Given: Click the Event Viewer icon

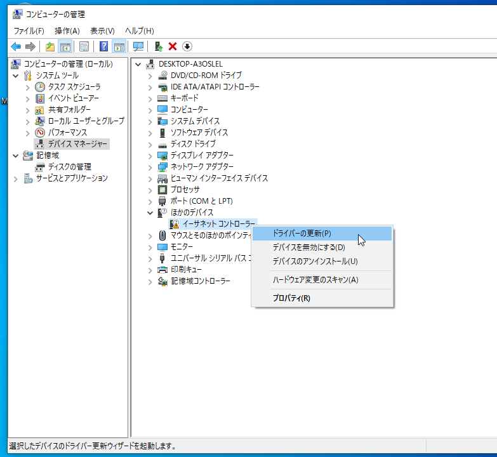Looking at the screenshot, I should pyautogui.click(x=39, y=98).
